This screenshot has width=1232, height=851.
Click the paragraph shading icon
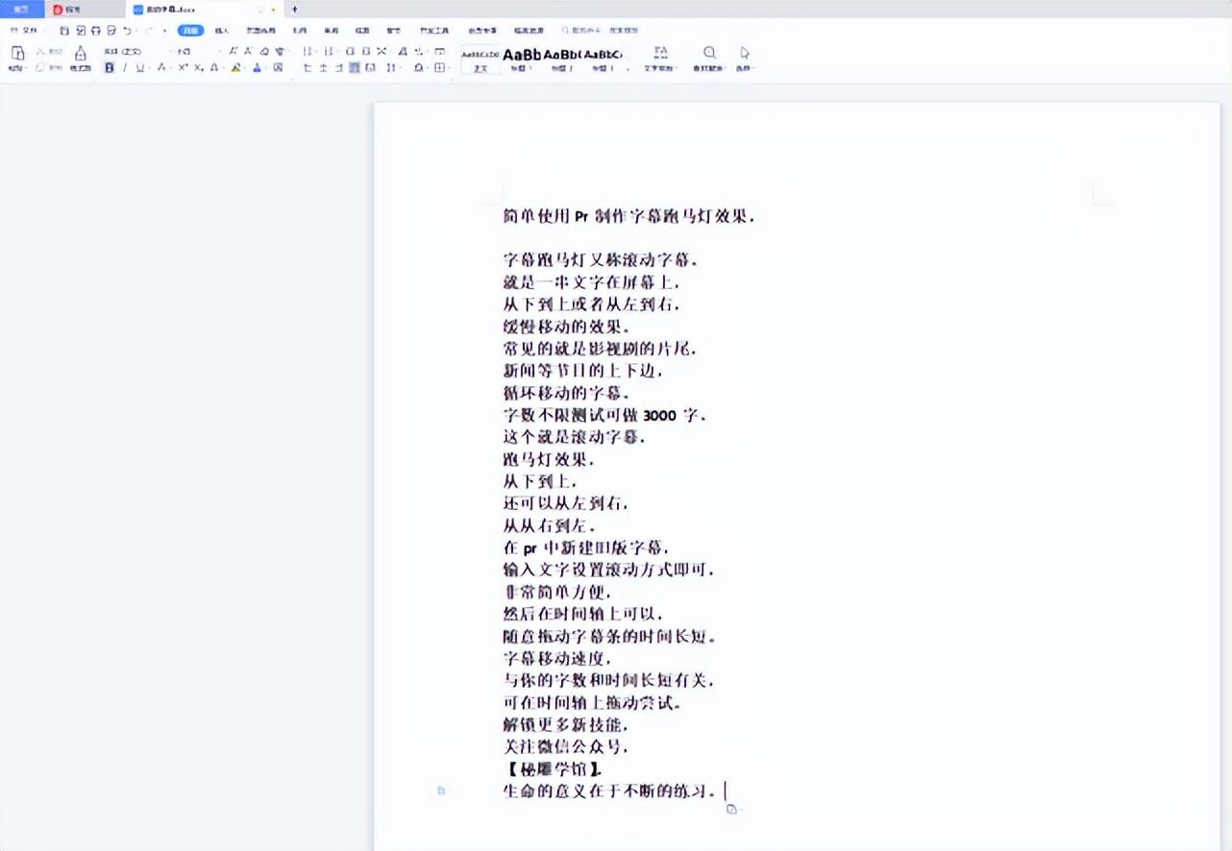419,67
